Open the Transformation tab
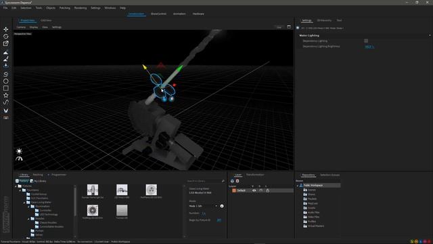This screenshot has width=433, height=244. click(x=255, y=175)
